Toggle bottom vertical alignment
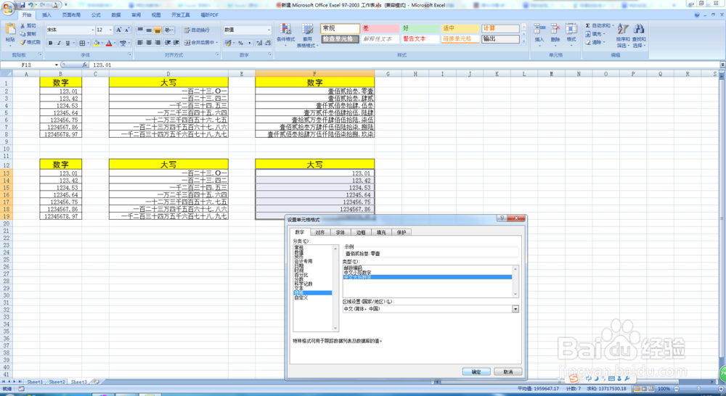Viewport: 726px width, 396px height. pyautogui.click(x=158, y=30)
